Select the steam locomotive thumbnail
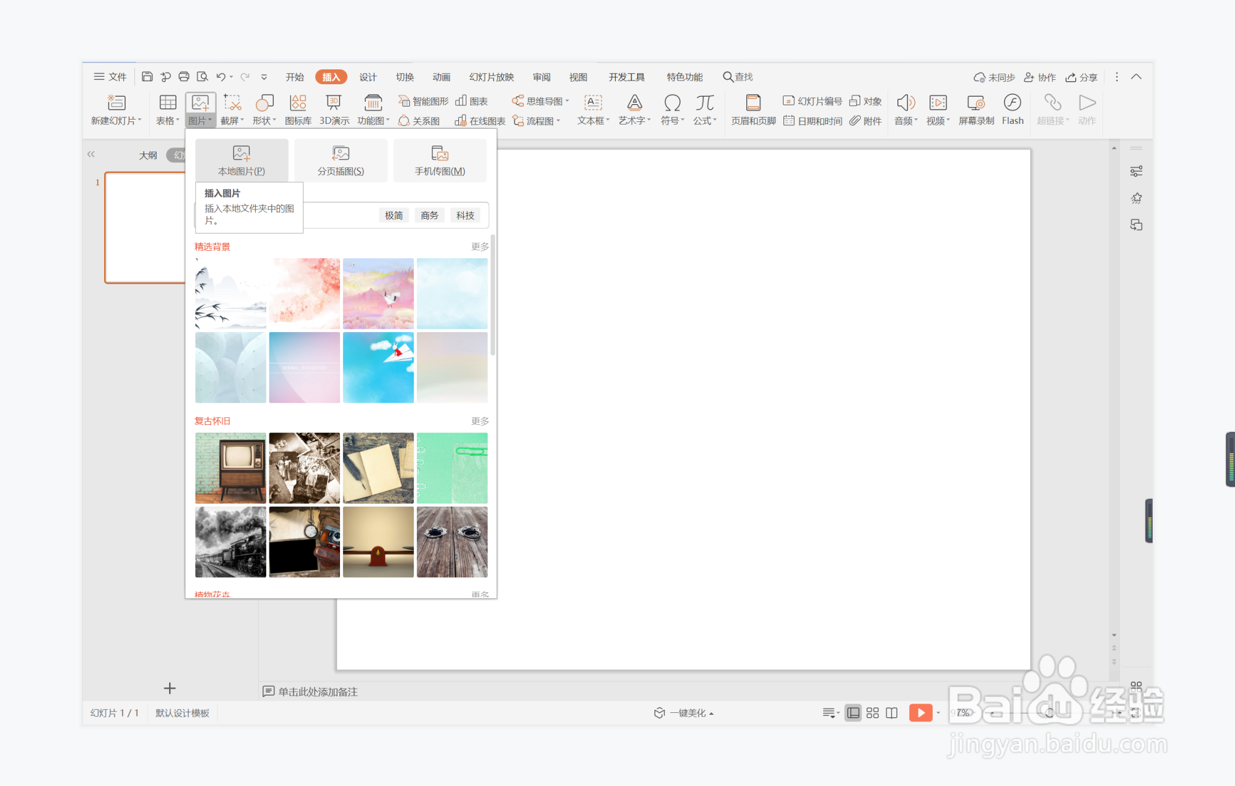 tap(230, 542)
